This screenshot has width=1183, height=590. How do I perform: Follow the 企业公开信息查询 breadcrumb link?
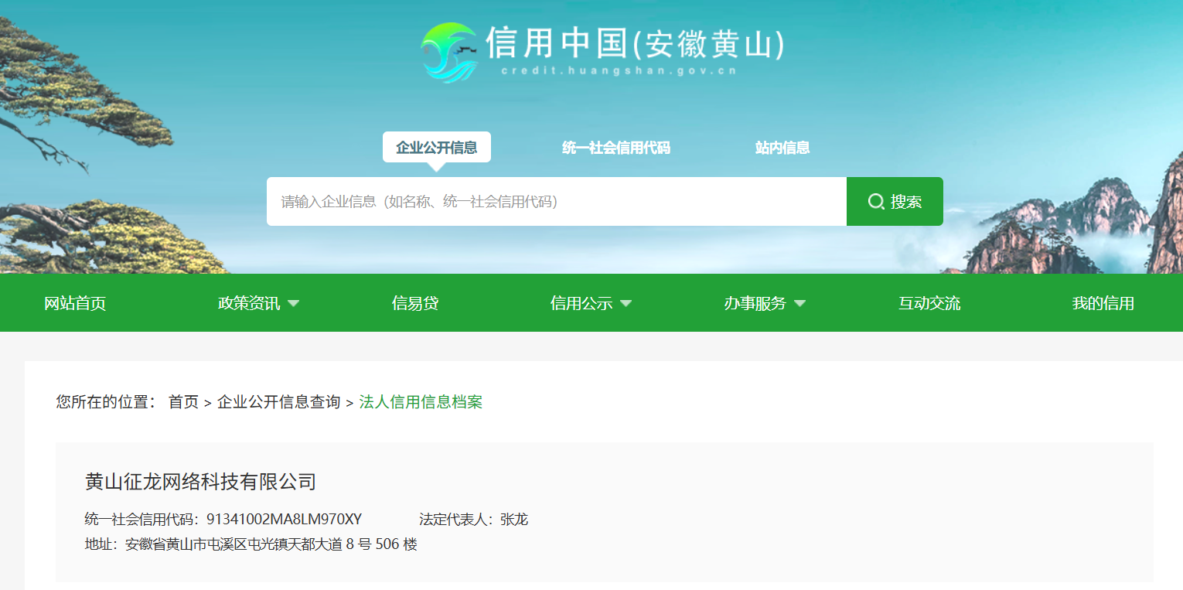coord(279,402)
